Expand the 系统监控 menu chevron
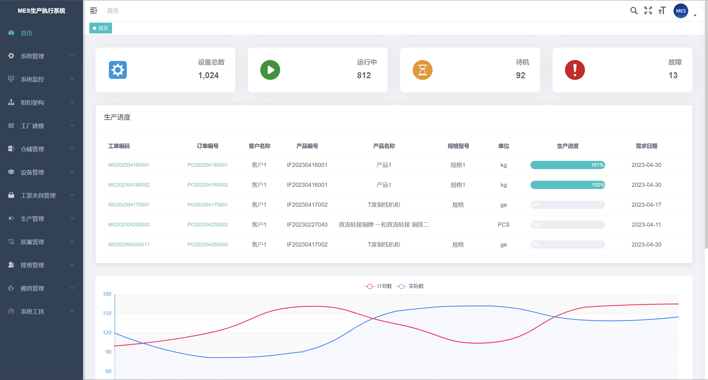708x380 pixels. pos(72,79)
